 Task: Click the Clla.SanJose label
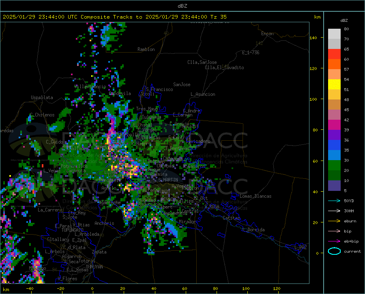tap(202, 62)
